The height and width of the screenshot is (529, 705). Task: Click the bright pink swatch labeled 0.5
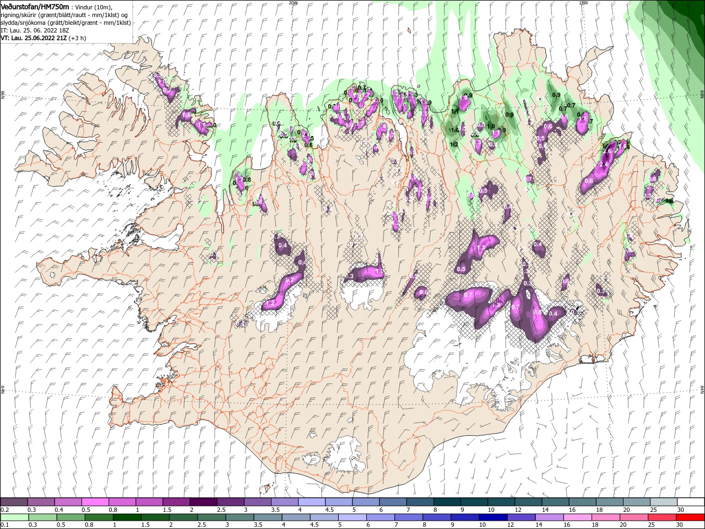tap(95, 502)
